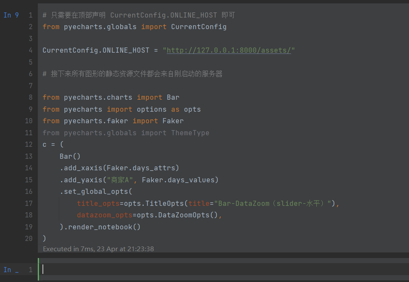
Task: Click the Bar() call on line 13
Action: pos(69,156)
